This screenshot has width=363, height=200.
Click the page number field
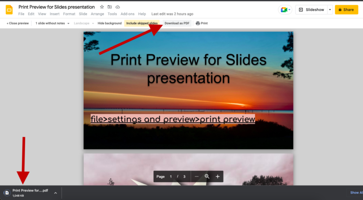(171, 176)
